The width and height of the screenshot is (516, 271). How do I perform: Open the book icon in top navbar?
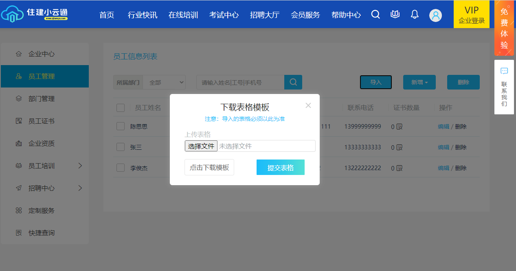[395, 15]
